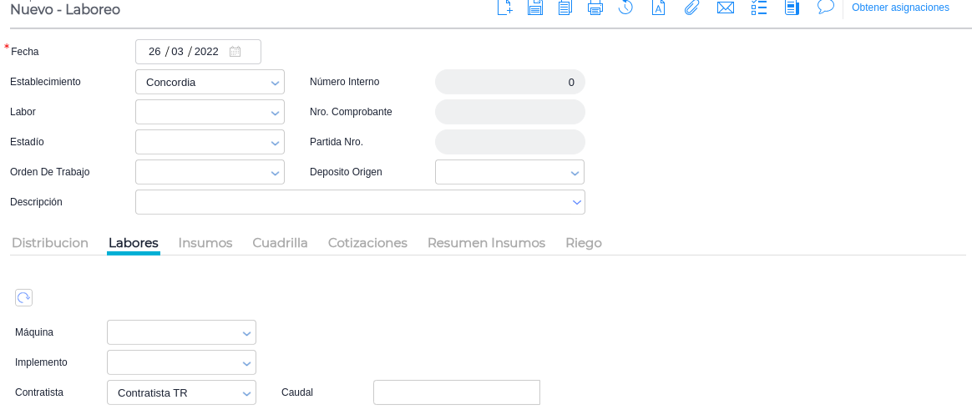
Task: Save the record with the diskette icon
Action: 535,8
